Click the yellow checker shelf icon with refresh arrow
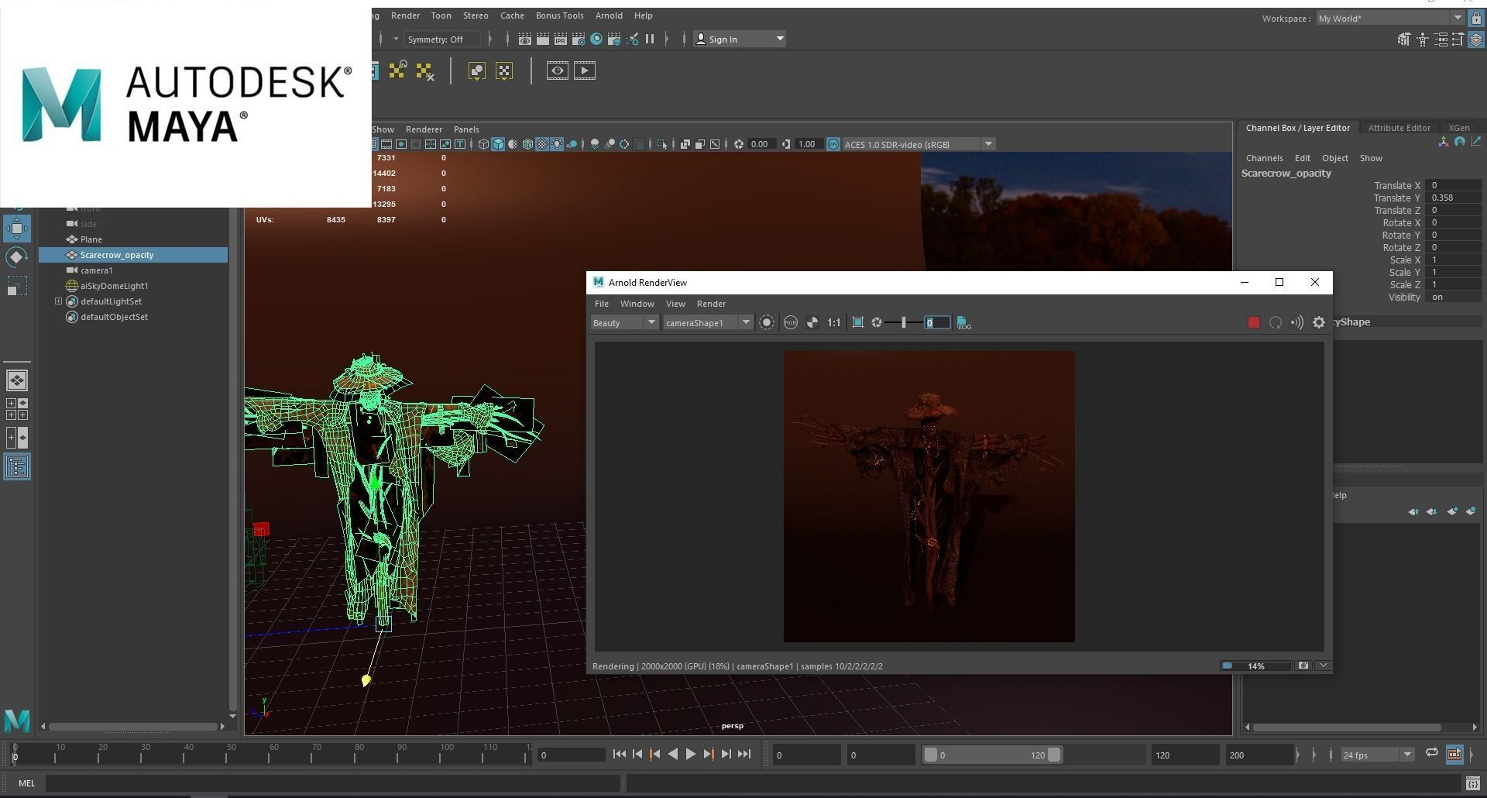 (397, 71)
